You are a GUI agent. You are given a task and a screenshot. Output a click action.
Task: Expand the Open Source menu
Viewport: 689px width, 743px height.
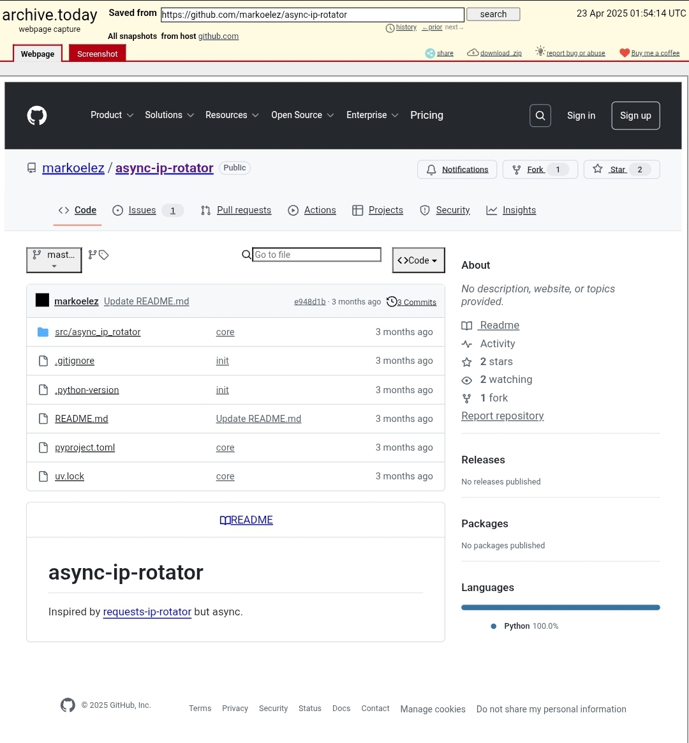pos(302,116)
